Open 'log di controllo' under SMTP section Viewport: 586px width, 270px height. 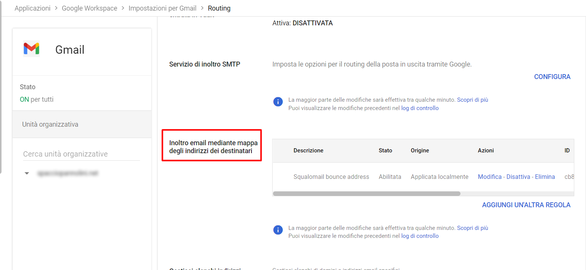click(x=420, y=108)
